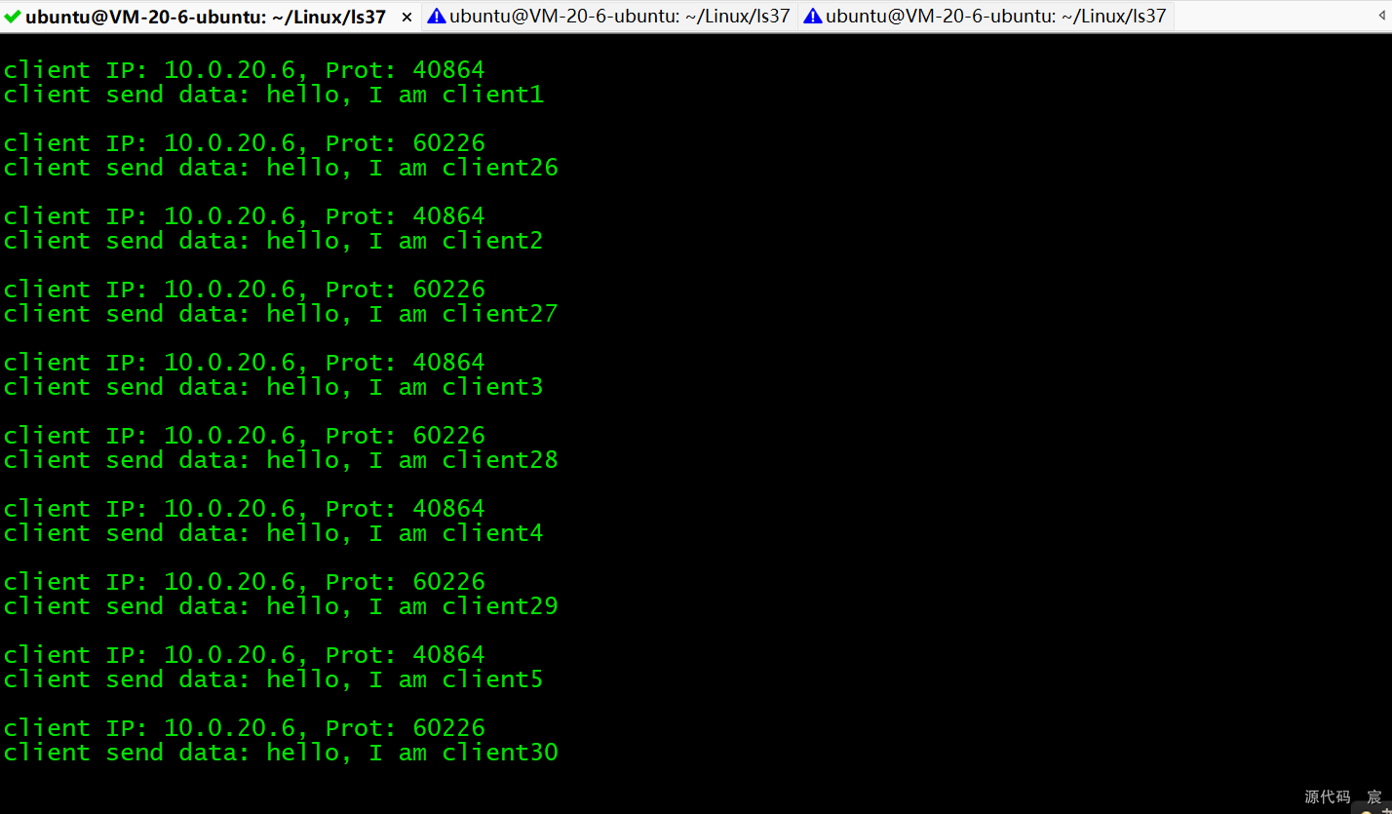Click the green check icon on the active tab
The image size is (1392, 814).
click(x=13, y=17)
